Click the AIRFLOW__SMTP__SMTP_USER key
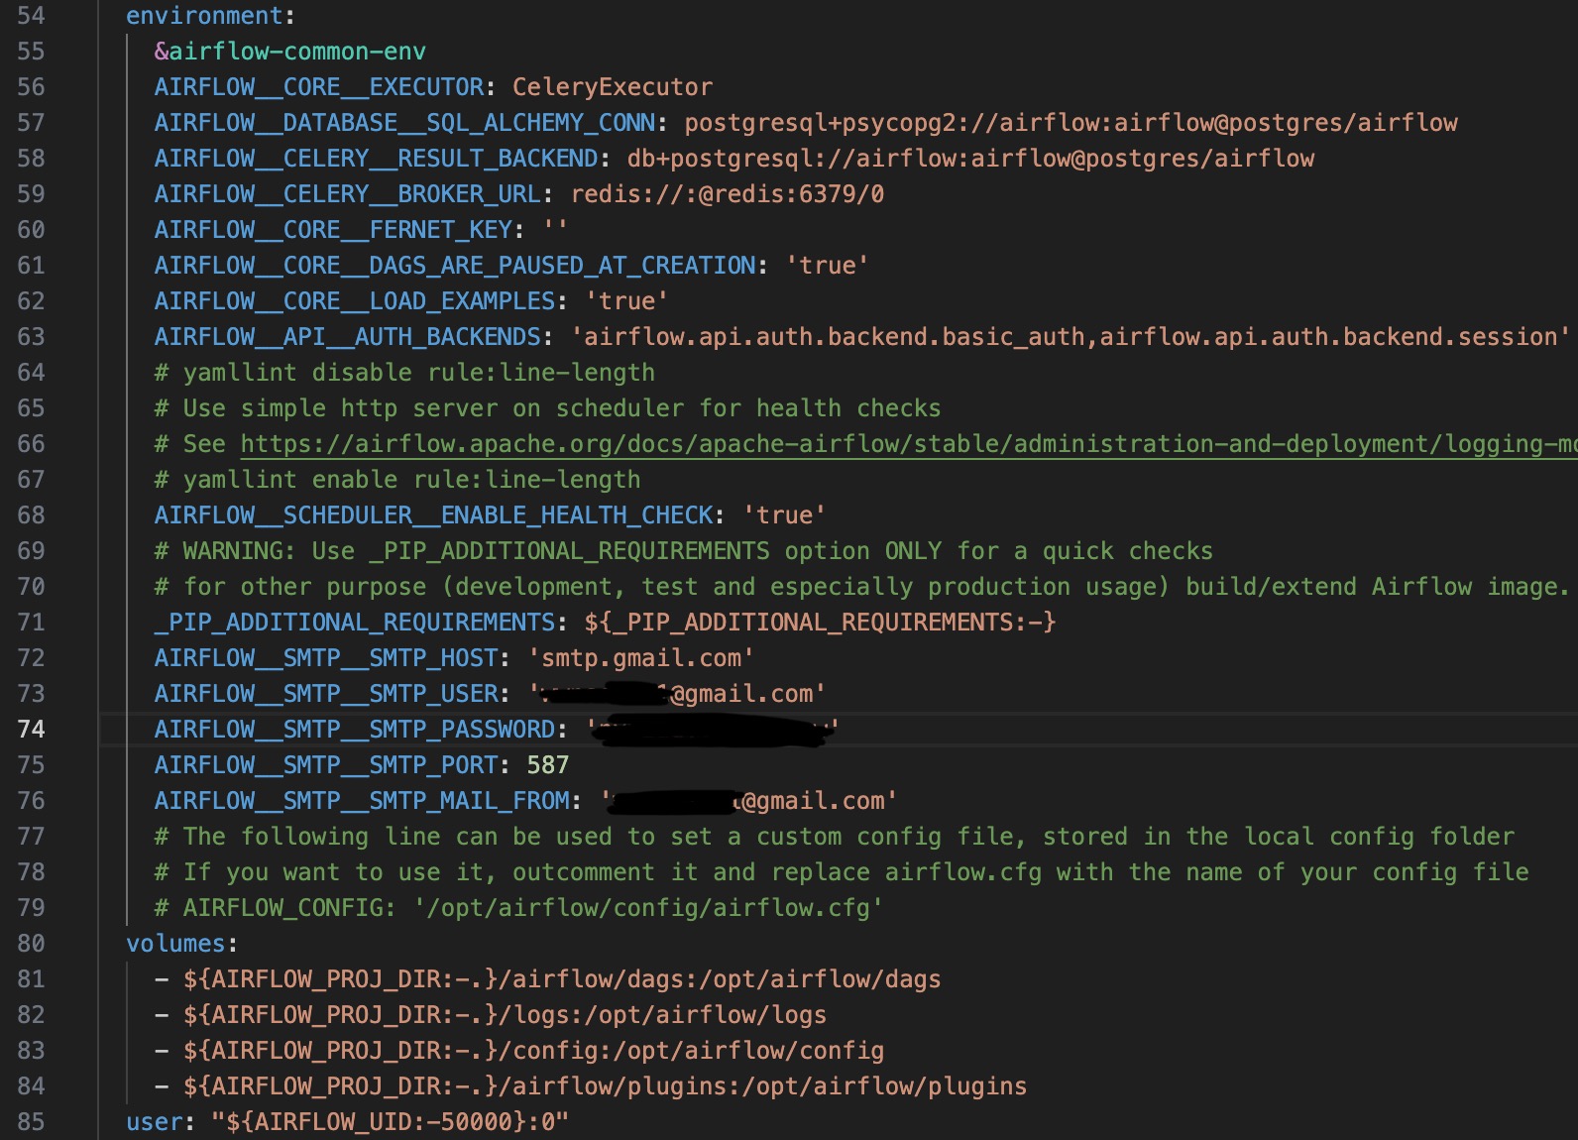The image size is (1578, 1140). click(326, 694)
